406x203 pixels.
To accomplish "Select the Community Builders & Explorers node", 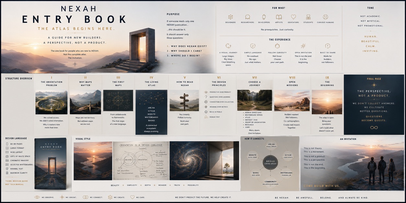I will [x=270, y=183].
